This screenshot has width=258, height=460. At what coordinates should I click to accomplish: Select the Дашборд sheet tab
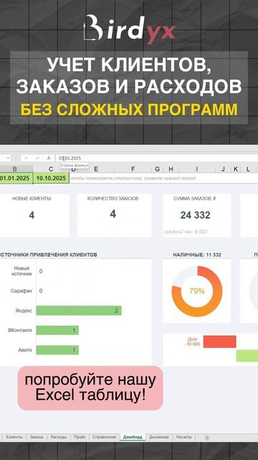click(x=133, y=437)
